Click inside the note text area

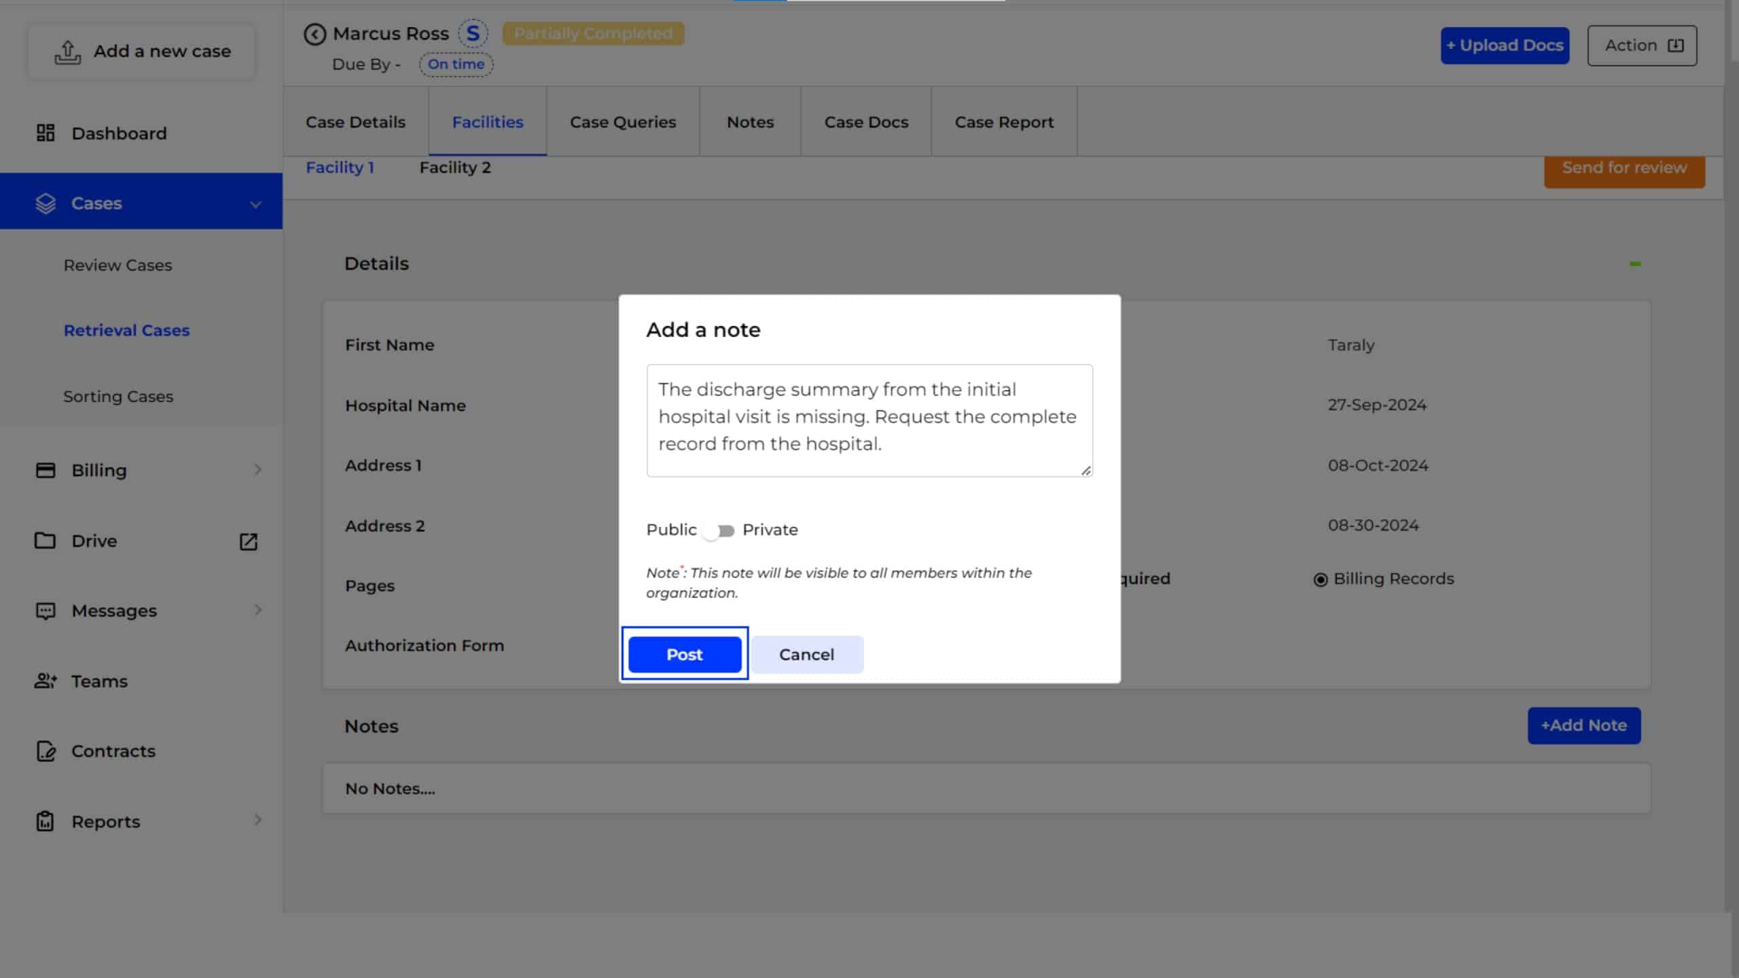pos(869,420)
